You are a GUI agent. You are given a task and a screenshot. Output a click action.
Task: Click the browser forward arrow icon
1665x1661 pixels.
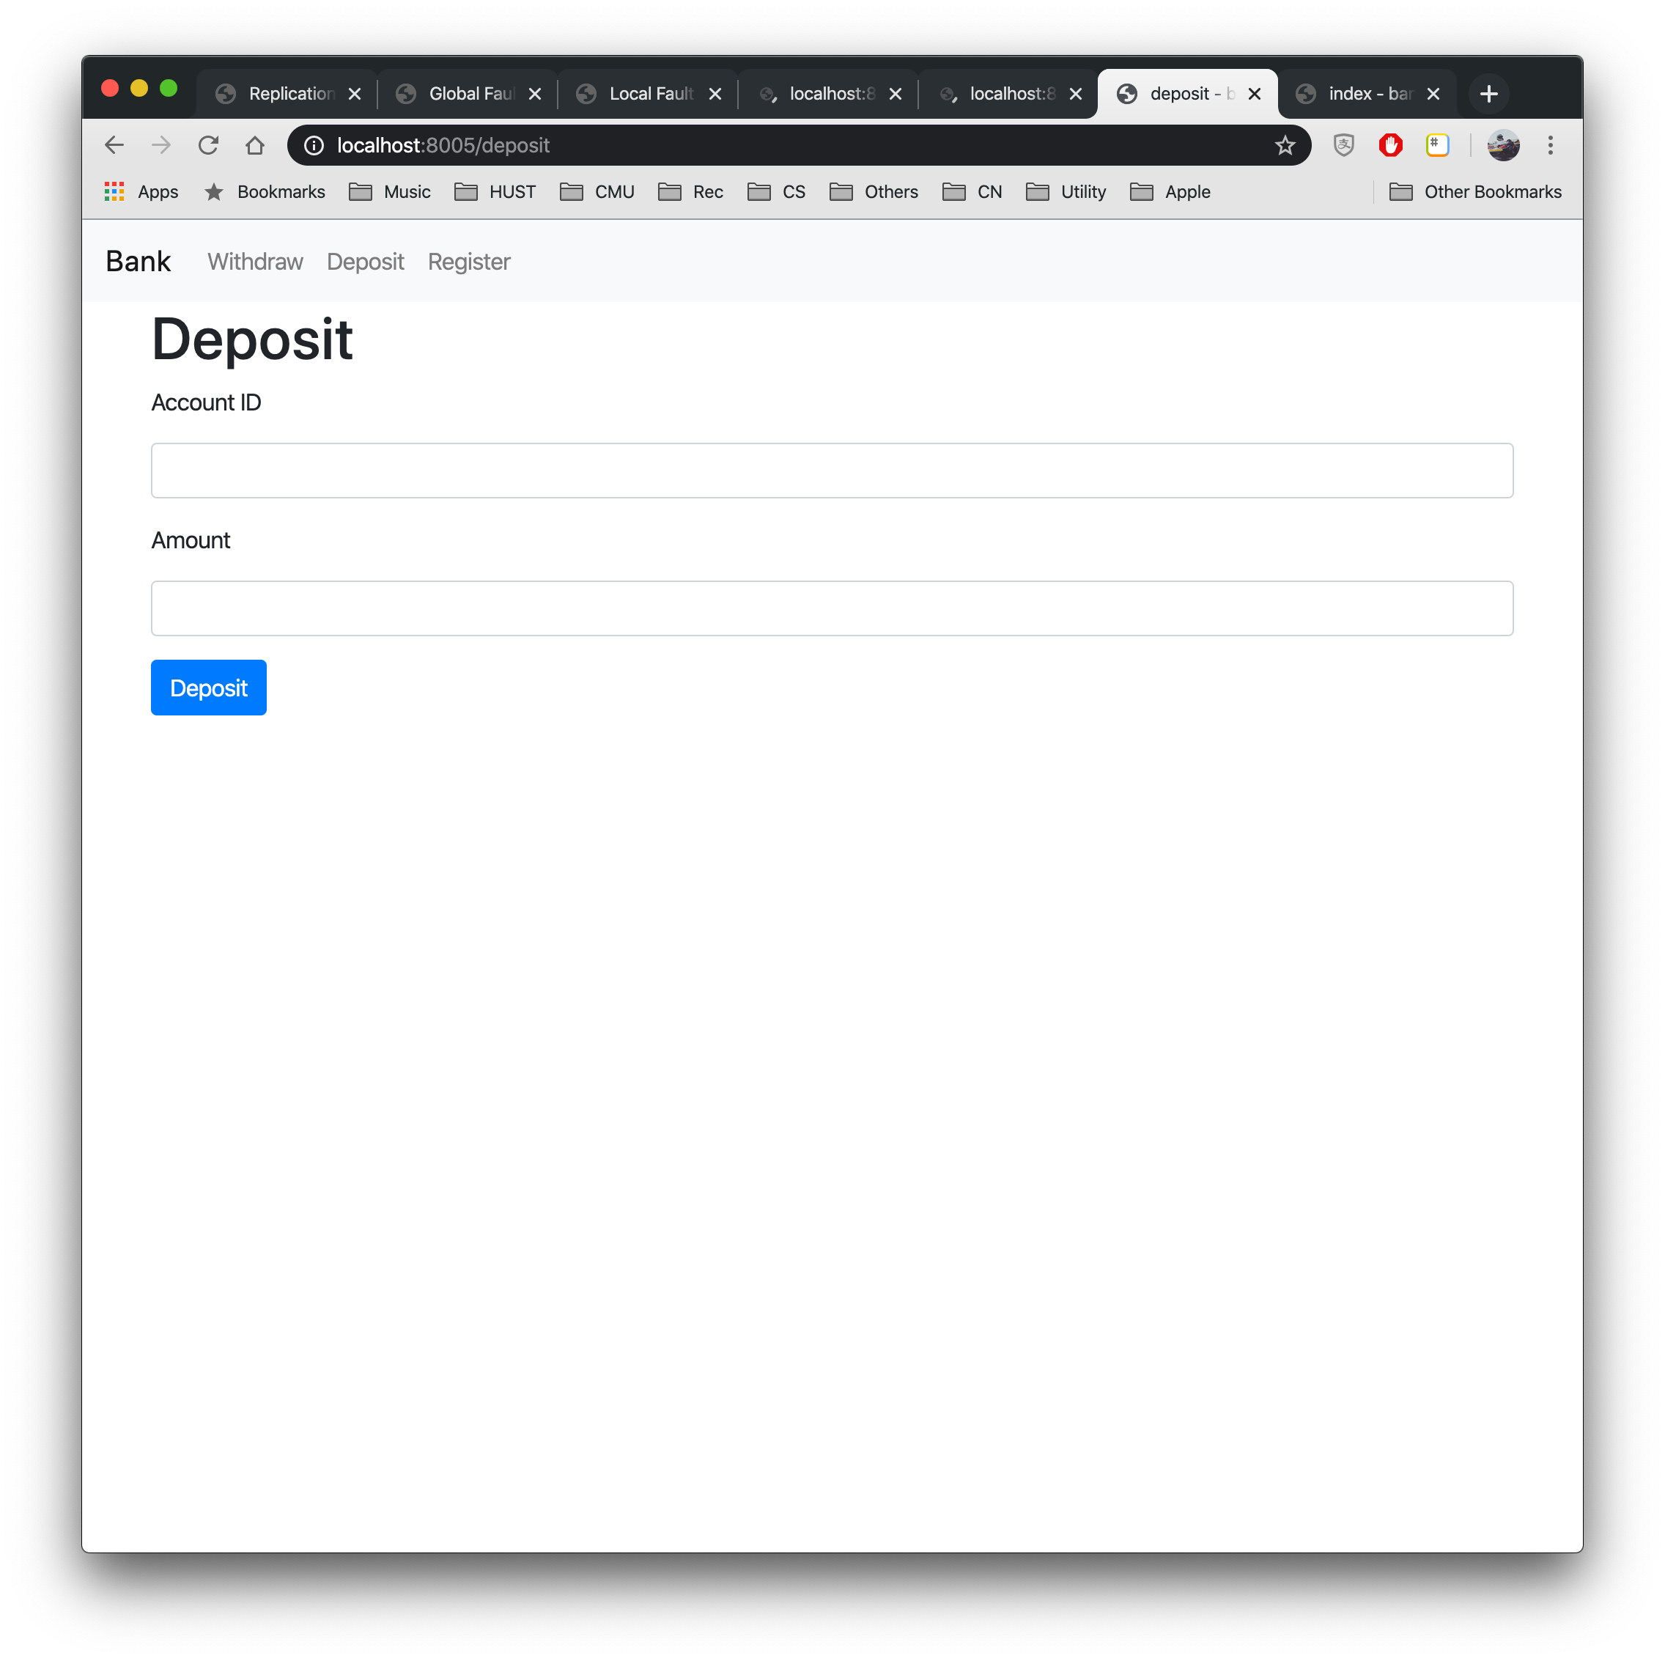tap(163, 144)
